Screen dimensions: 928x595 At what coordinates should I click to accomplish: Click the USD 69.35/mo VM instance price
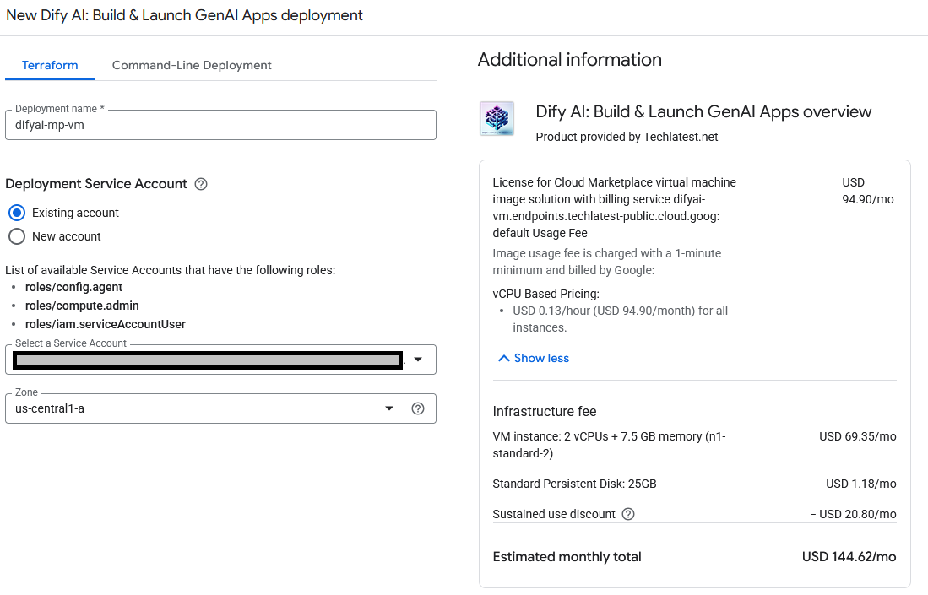[858, 436]
